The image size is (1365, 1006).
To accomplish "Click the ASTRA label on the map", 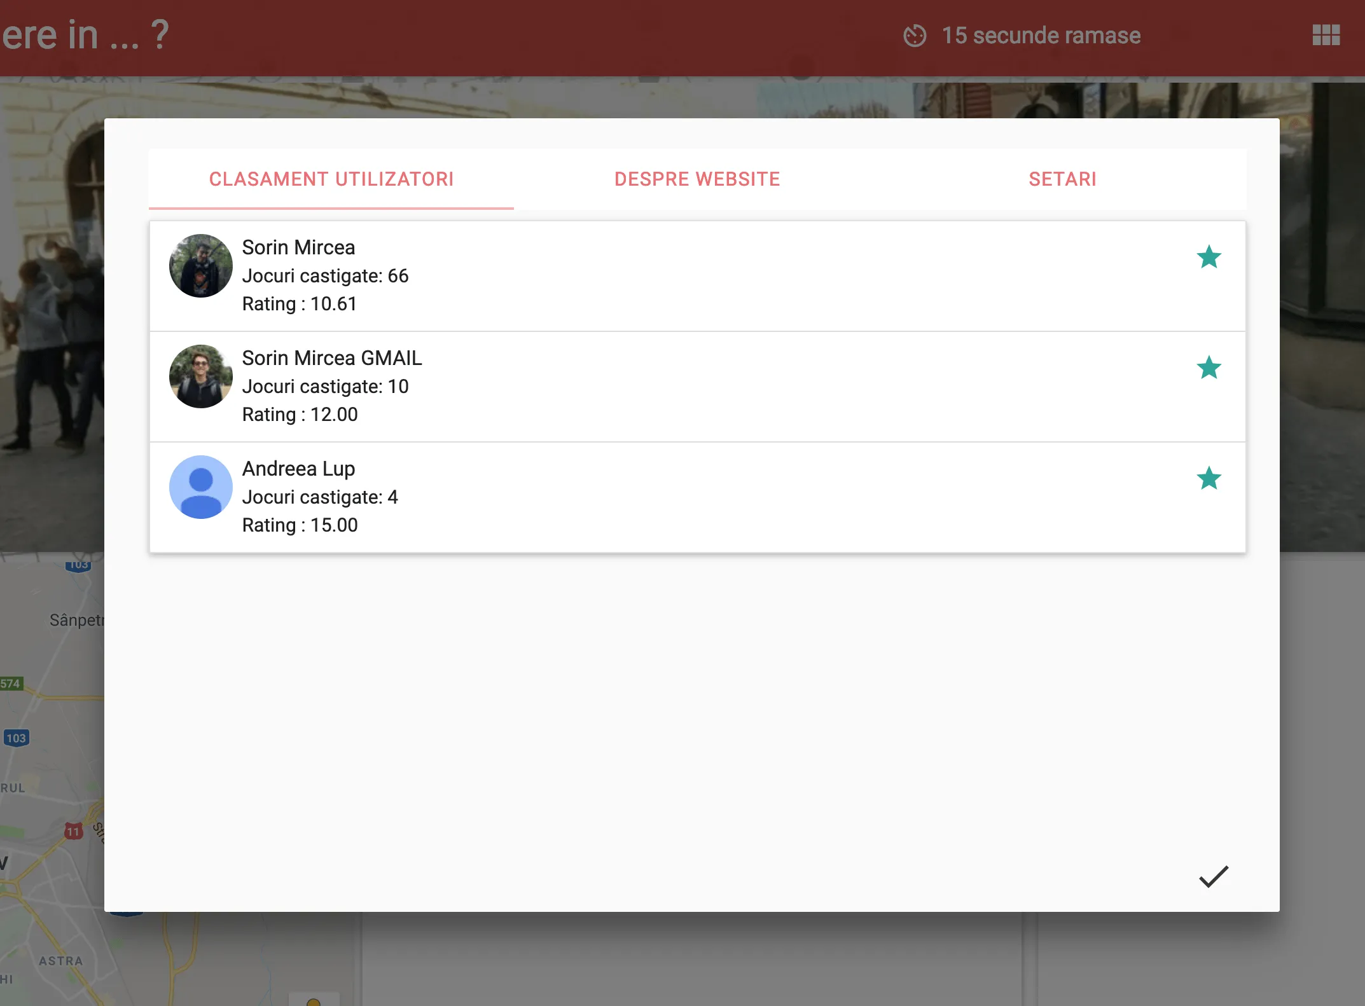I will point(61,961).
